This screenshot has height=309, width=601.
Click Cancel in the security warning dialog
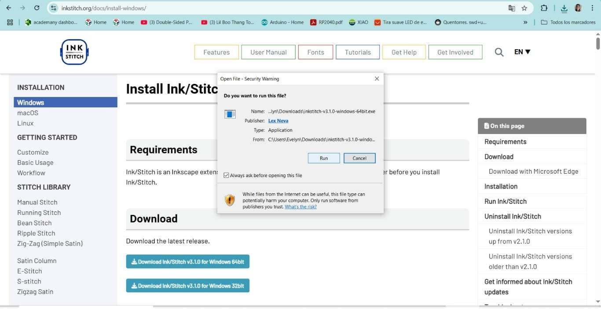click(x=359, y=158)
